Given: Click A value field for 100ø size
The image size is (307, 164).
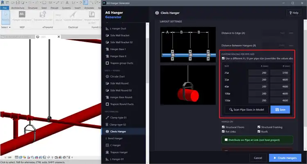Looking at the screenshot, I should click(x=259, y=94).
